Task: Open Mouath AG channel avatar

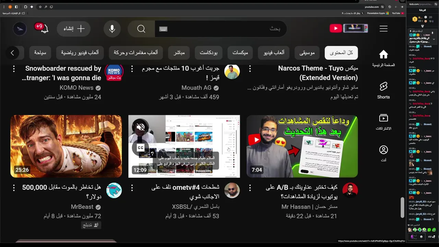Action: [232, 72]
